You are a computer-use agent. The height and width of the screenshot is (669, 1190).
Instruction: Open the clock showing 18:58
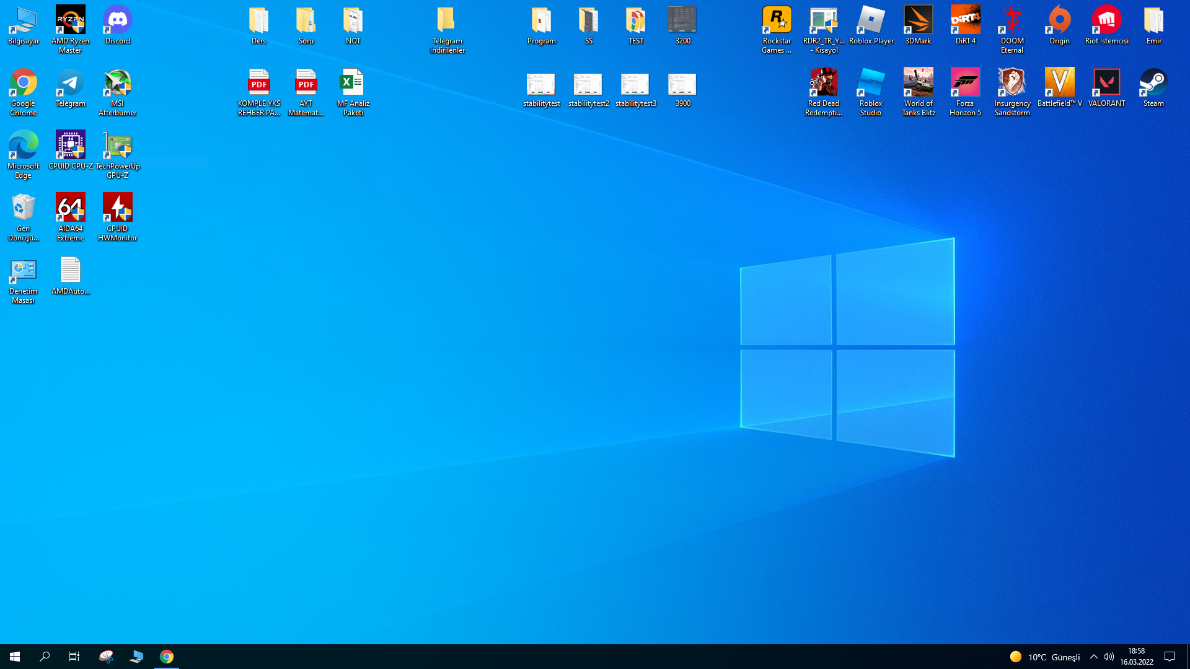tap(1136, 657)
